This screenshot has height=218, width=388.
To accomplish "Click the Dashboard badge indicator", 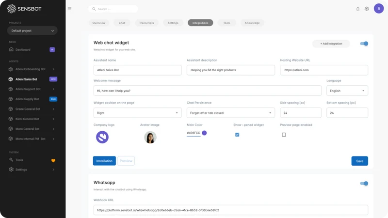I will (52, 50).
